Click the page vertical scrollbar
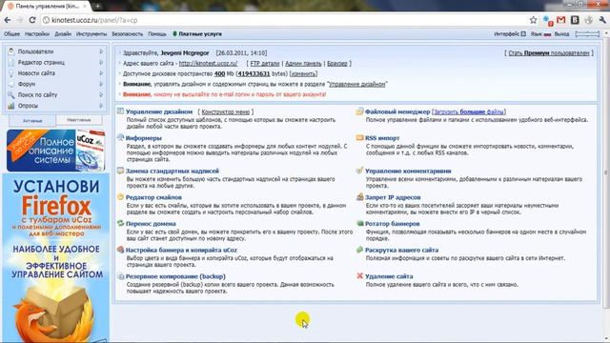Viewport: 610px width, 343px height. [x=606, y=171]
